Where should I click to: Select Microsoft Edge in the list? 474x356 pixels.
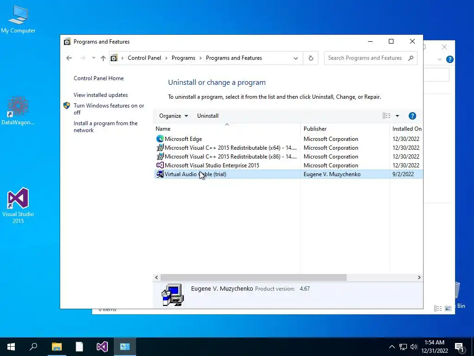click(288, 139)
